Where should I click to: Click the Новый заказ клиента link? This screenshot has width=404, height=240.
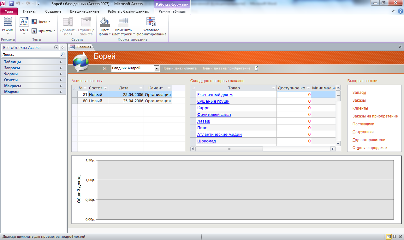pyautogui.click(x=179, y=68)
